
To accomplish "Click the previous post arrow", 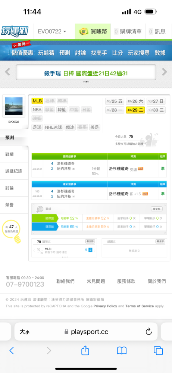I will [34, 250].
